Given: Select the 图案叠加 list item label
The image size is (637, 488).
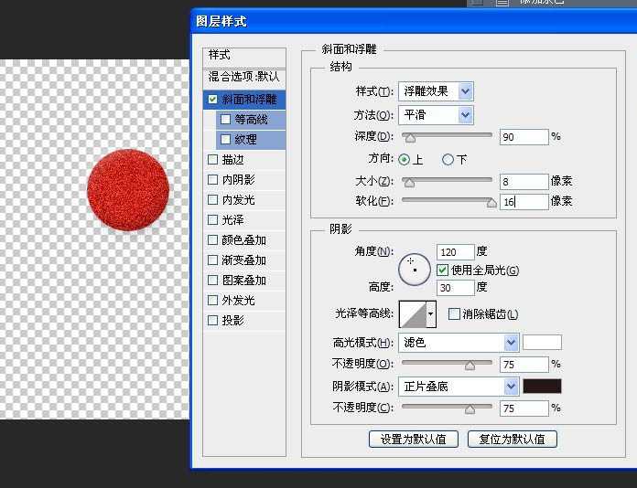Looking at the screenshot, I should [243, 280].
